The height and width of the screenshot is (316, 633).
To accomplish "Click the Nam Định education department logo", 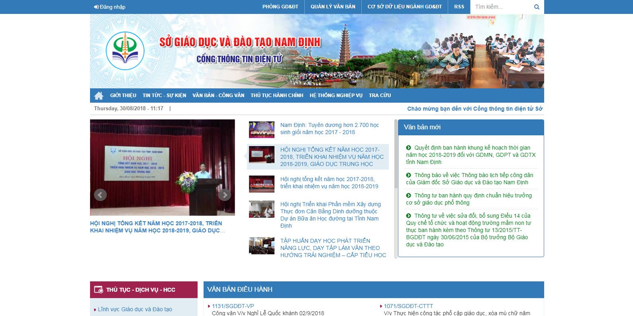I will click(125, 51).
